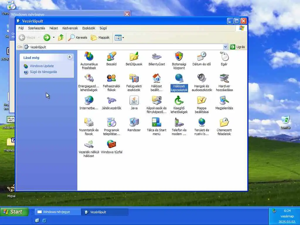300x225 pixels.
Task: Click the Start button
Action: click(14, 212)
